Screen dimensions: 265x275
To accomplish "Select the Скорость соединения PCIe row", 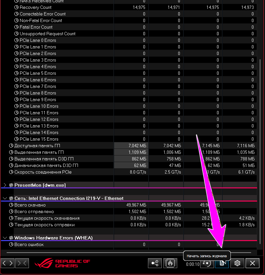I will pos(43,172).
